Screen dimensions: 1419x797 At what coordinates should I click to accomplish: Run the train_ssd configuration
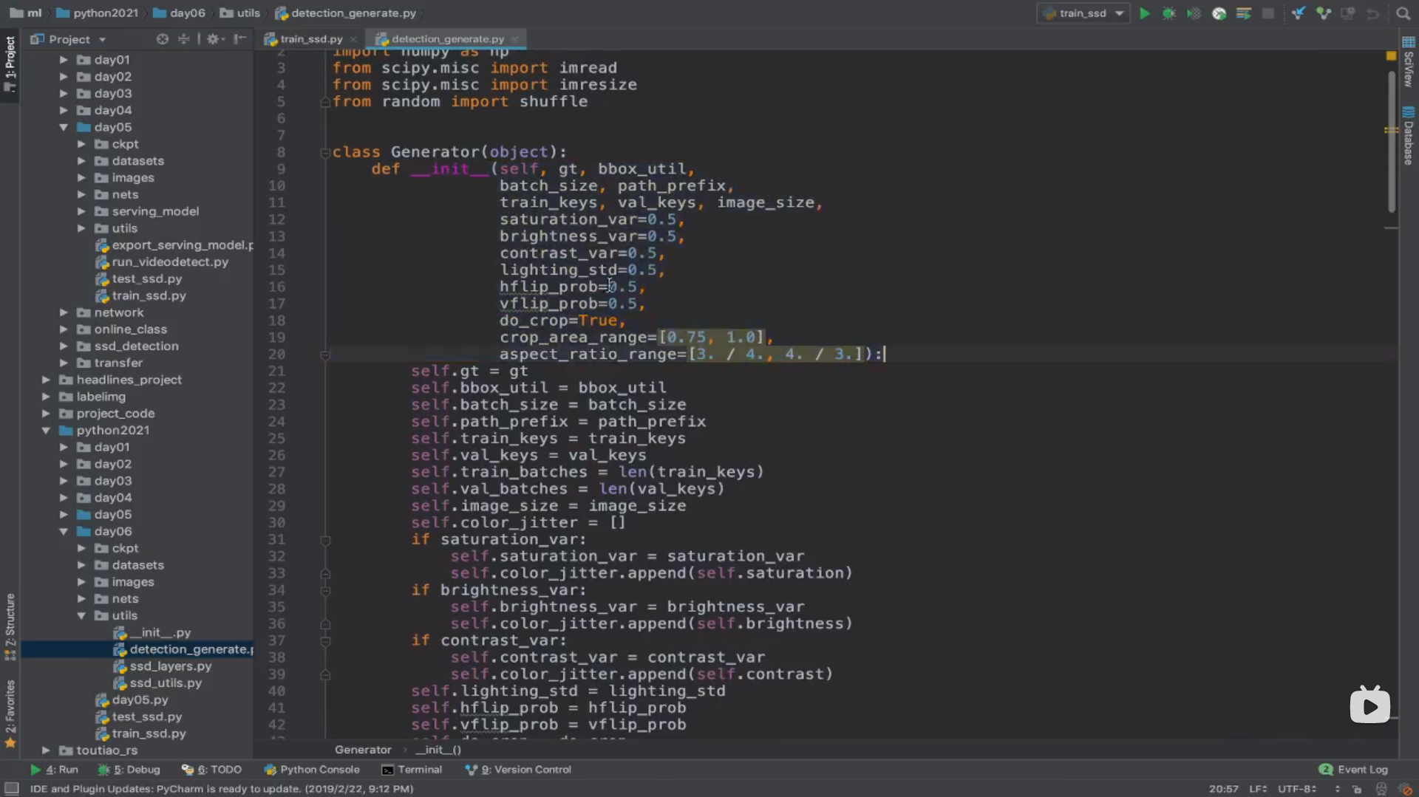pyautogui.click(x=1144, y=13)
